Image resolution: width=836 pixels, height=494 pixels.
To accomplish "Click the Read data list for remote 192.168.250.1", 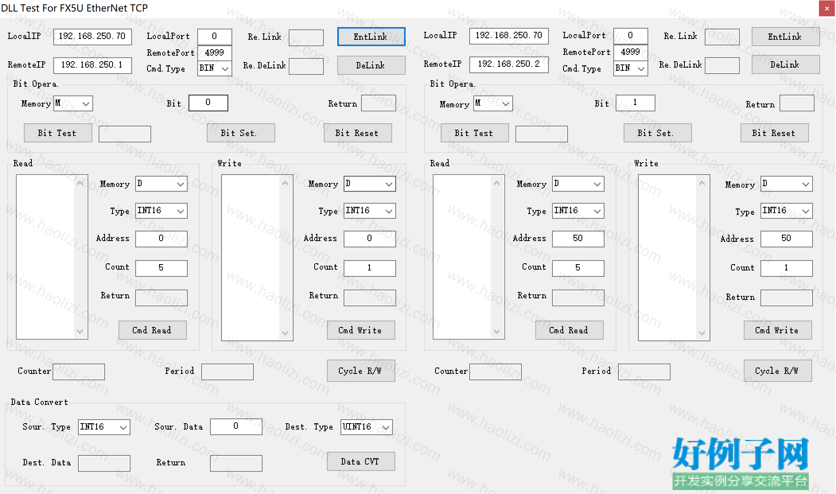I will [52, 257].
